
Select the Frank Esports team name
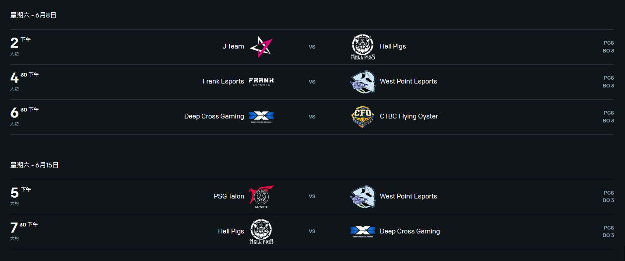pos(223,81)
